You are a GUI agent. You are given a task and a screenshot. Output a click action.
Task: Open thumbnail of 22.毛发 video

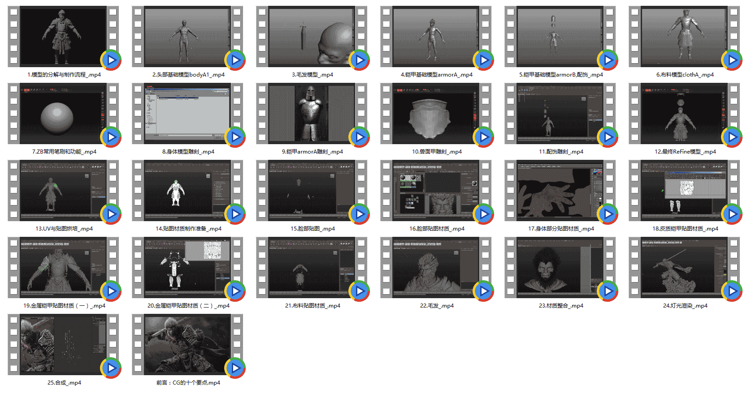pos(436,267)
